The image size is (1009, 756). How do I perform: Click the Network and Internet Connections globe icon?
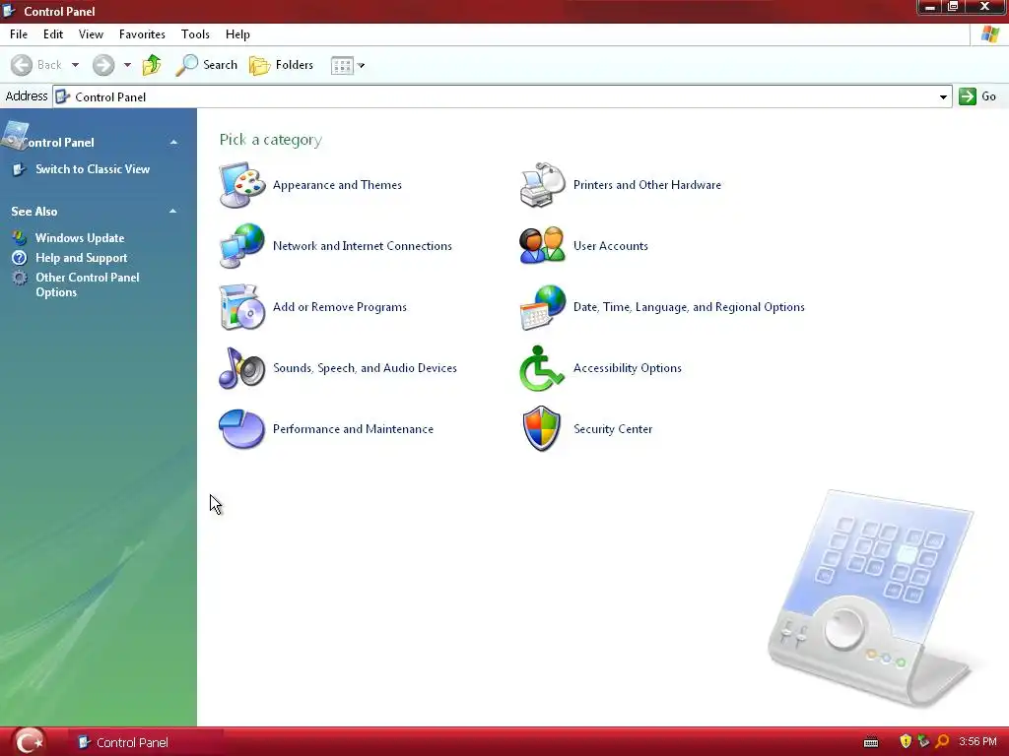point(242,245)
